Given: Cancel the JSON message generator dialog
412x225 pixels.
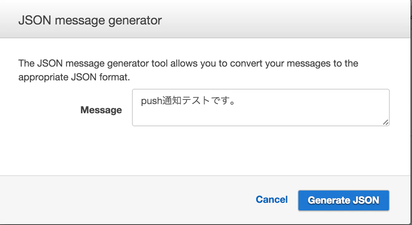Looking at the screenshot, I should (272, 200).
